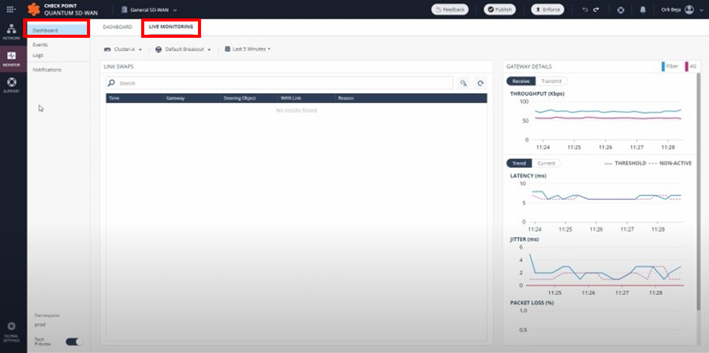The image size is (709, 353).
Task: Select the Trend view option
Action: (519, 163)
